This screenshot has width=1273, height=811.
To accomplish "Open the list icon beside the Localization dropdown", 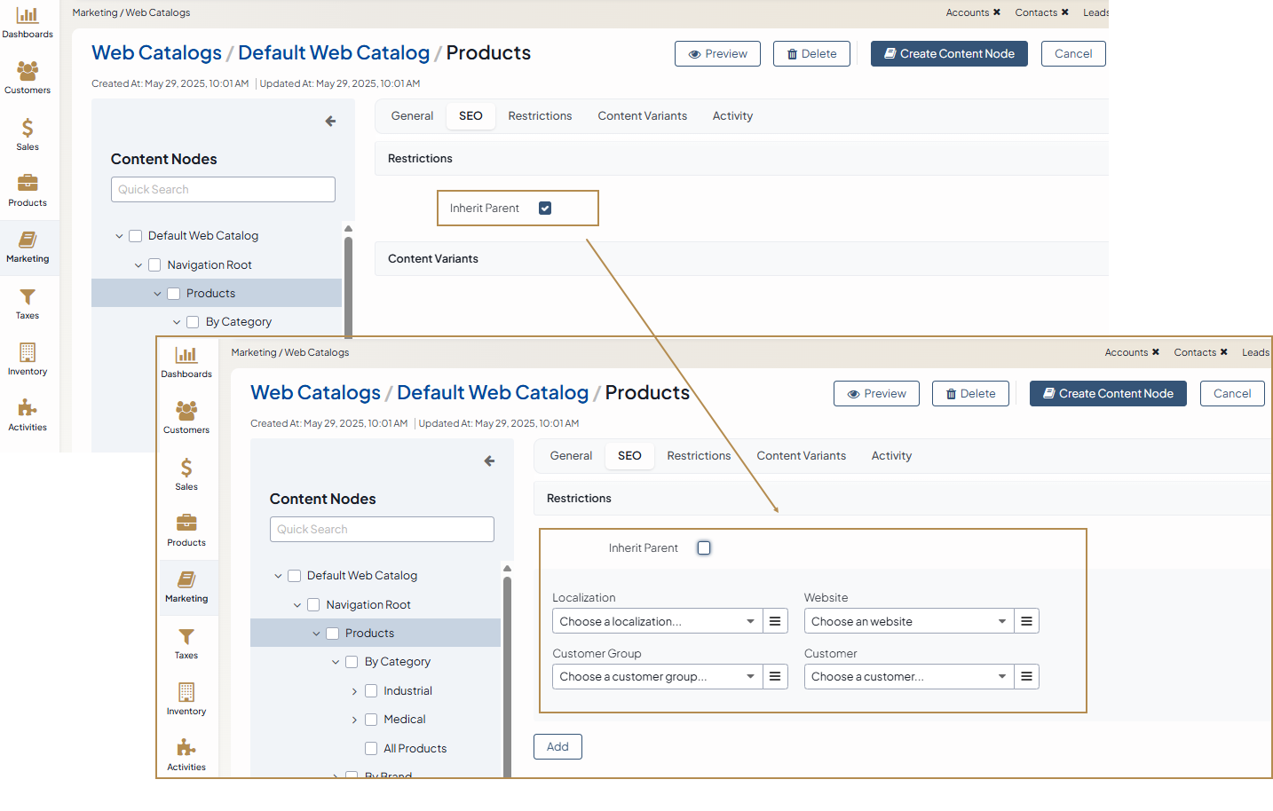I will click(x=775, y=621).
